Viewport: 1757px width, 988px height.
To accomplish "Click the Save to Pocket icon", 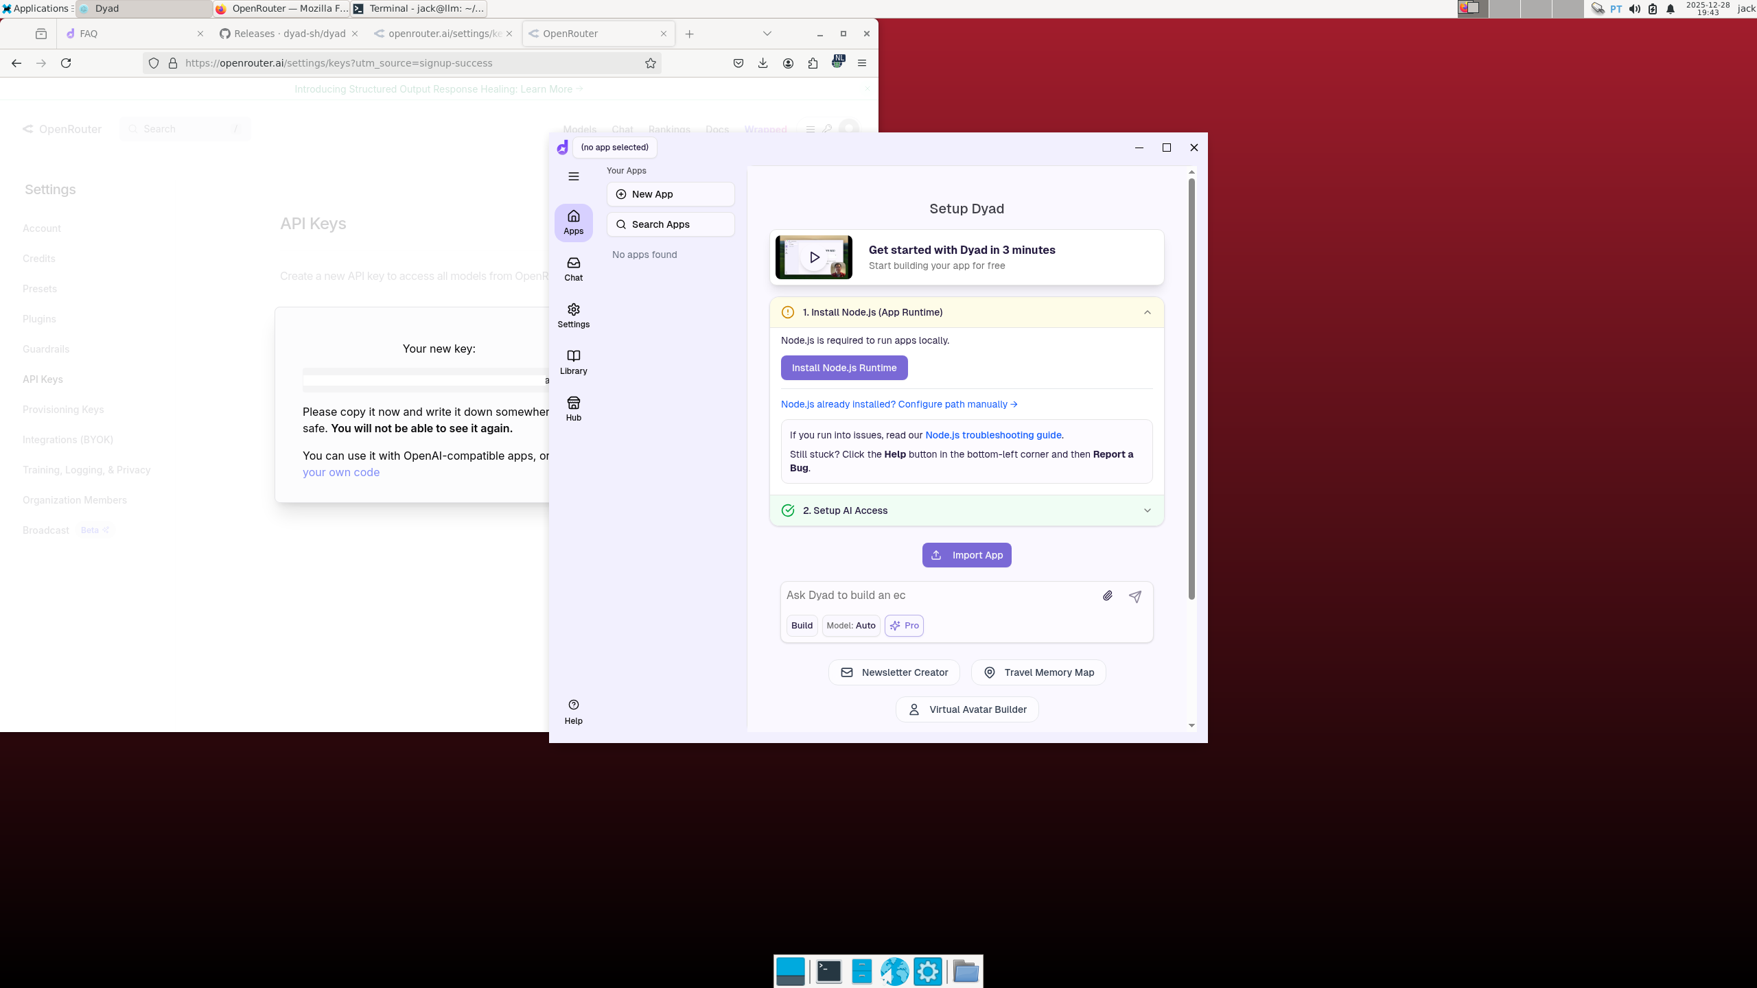I will (x=738, y=63).
